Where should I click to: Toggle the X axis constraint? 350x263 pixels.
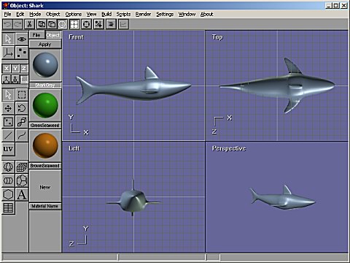click(7, 69)
